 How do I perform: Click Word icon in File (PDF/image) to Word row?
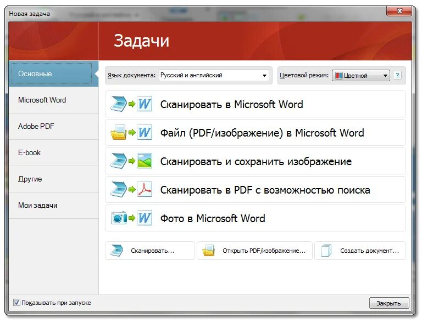click(x=145, y=132)
